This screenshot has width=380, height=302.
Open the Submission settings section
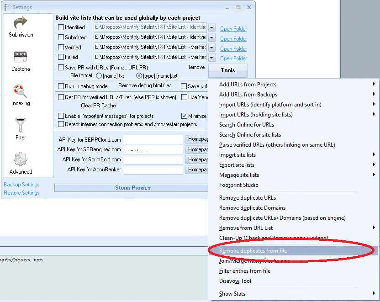pos(21,26)
